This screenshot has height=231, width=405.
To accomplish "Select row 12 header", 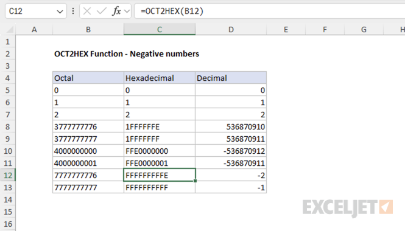I will tap(8, 175).
